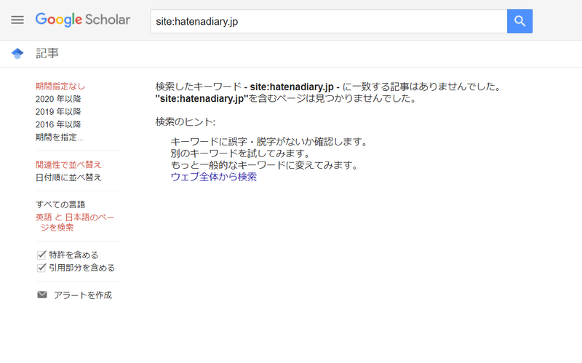
Task: Click the ウェブ全体から検索 link
Action: pos(213,177)
